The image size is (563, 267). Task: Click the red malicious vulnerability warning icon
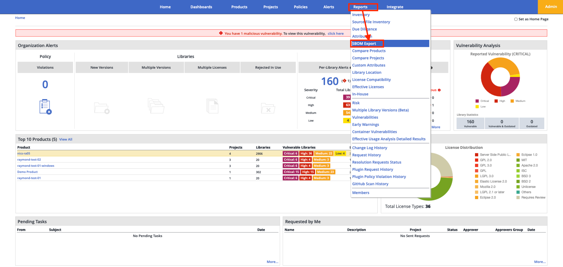pos(221,33)
